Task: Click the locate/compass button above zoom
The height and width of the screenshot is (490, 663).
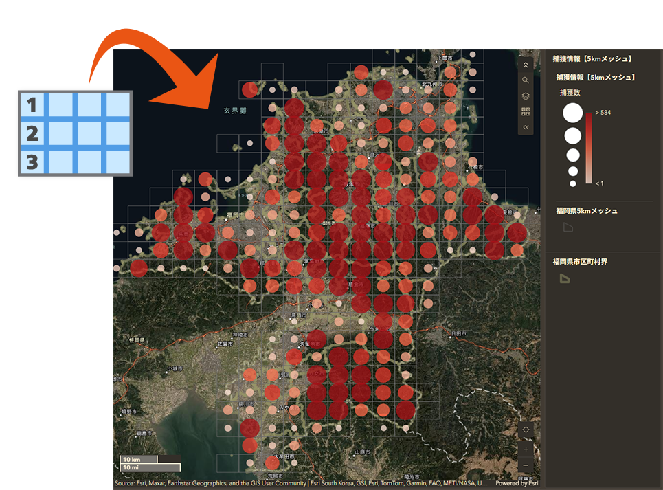Action: (526, 430)
